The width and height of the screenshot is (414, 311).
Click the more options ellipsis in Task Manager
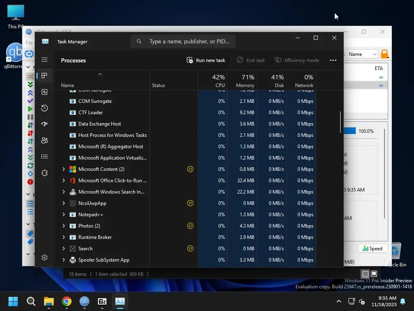(x=333, y=60)
